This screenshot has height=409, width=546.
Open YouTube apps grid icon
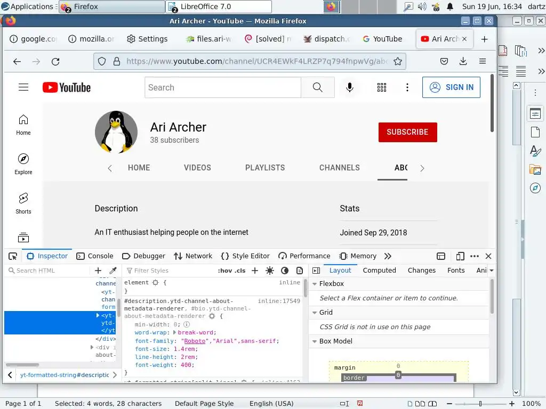pos(382,87)
